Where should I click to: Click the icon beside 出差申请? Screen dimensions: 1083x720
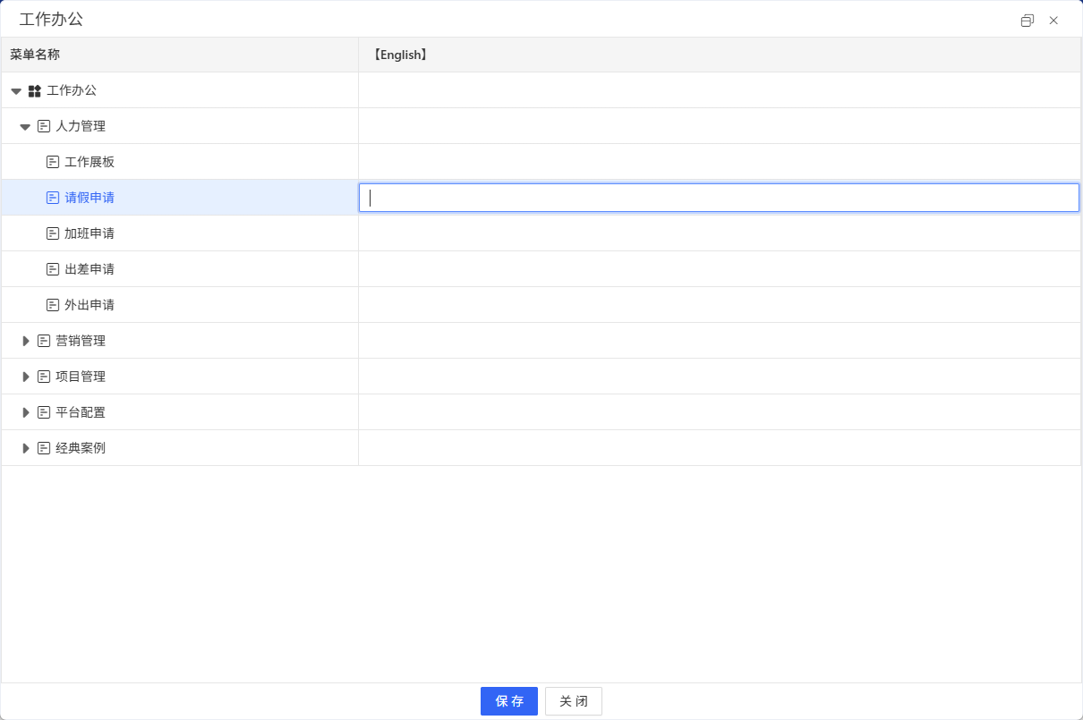click(x=53, y=269)
